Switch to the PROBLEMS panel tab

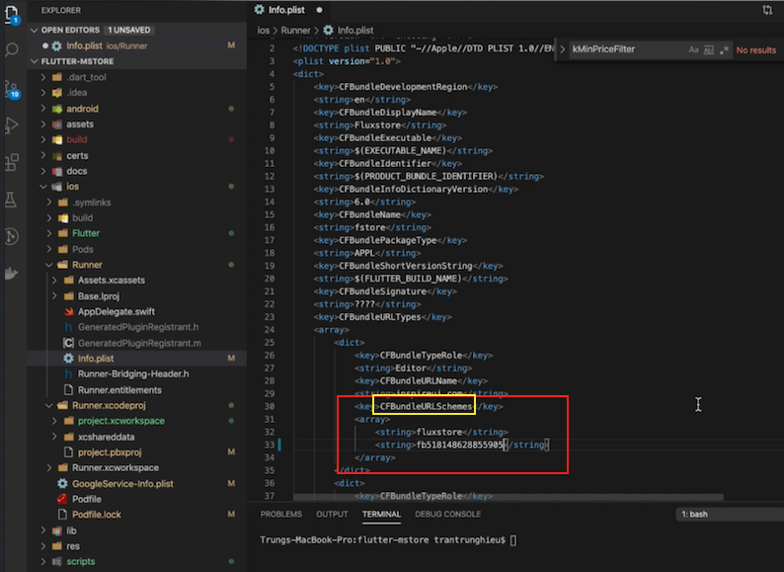[x=281, y=514]
